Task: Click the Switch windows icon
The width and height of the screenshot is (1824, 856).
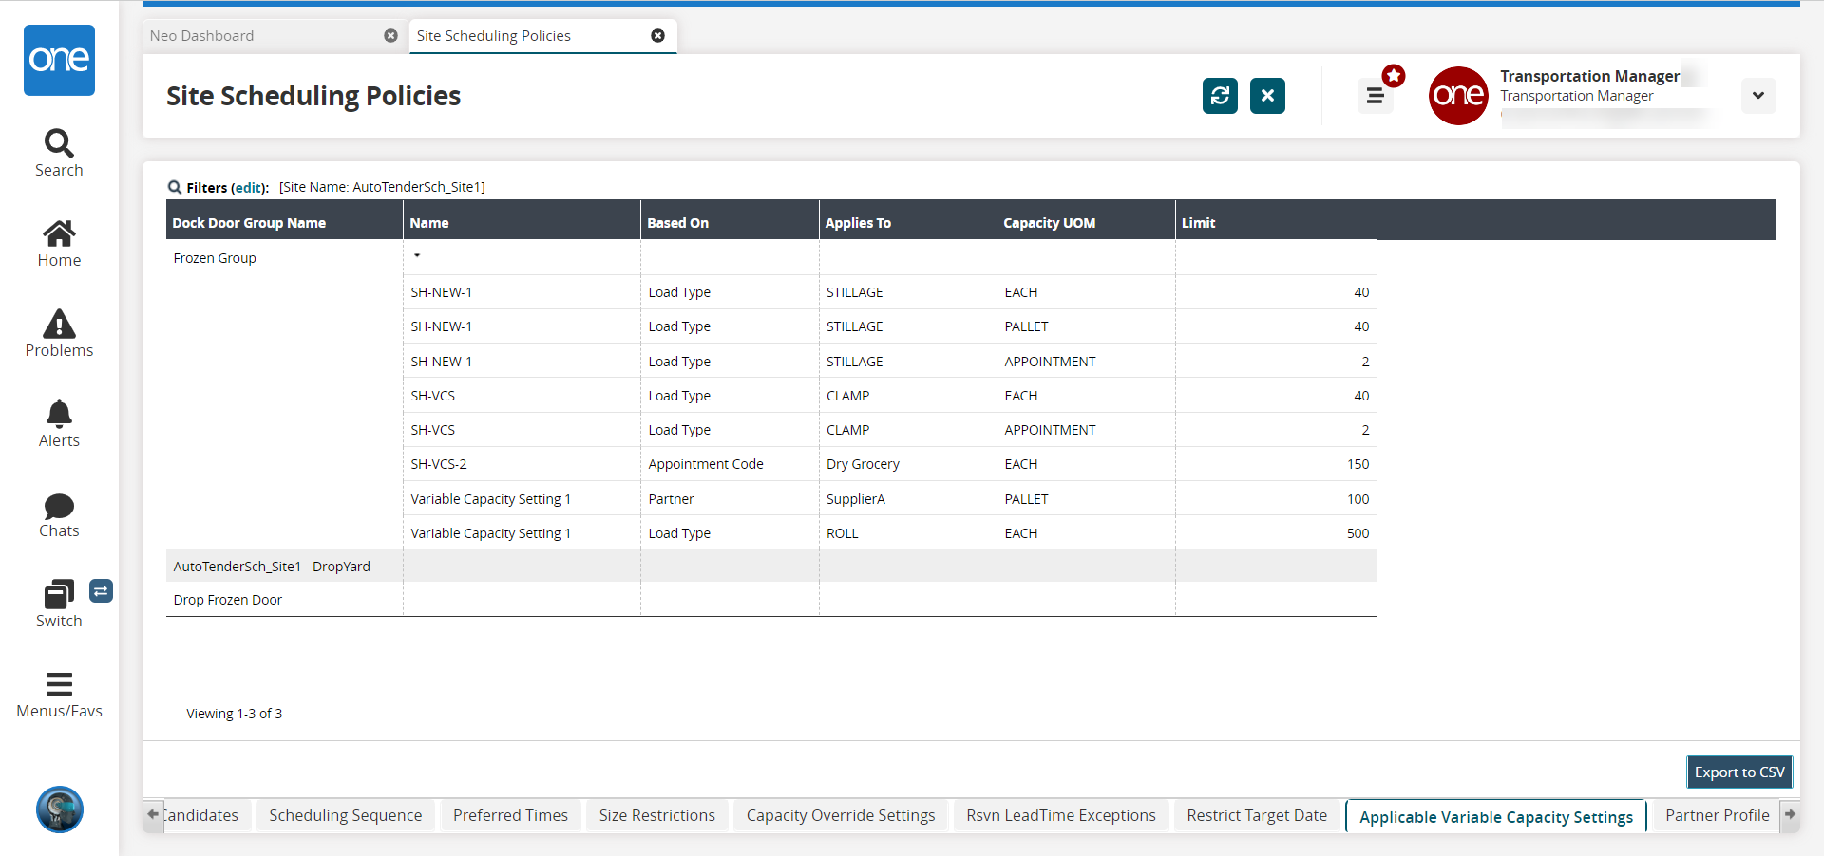Action: (x=59, y=596)
